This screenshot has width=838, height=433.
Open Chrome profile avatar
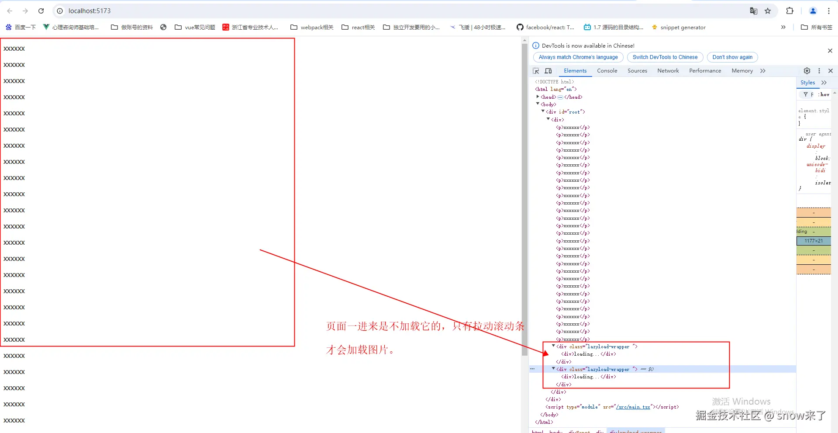(813, 11)
